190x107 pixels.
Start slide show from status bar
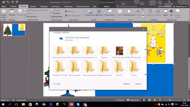click(160, 100)
